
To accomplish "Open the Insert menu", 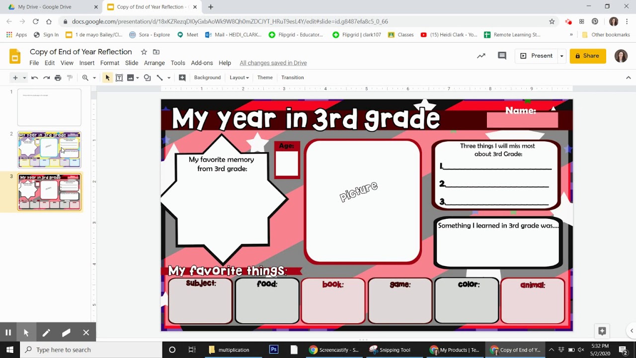I will click(x=87, y=63).
